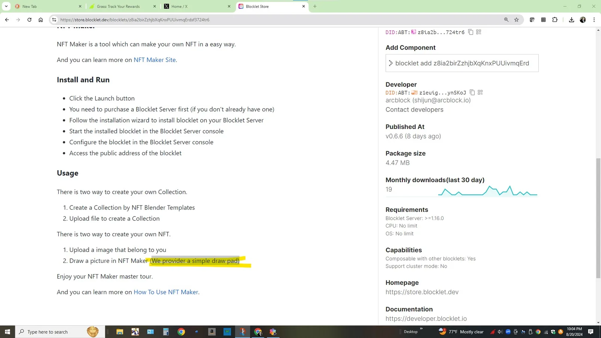Open the notification center icon

tap(590, 332)
